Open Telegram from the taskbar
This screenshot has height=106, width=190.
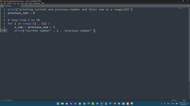tap(97, 104)
